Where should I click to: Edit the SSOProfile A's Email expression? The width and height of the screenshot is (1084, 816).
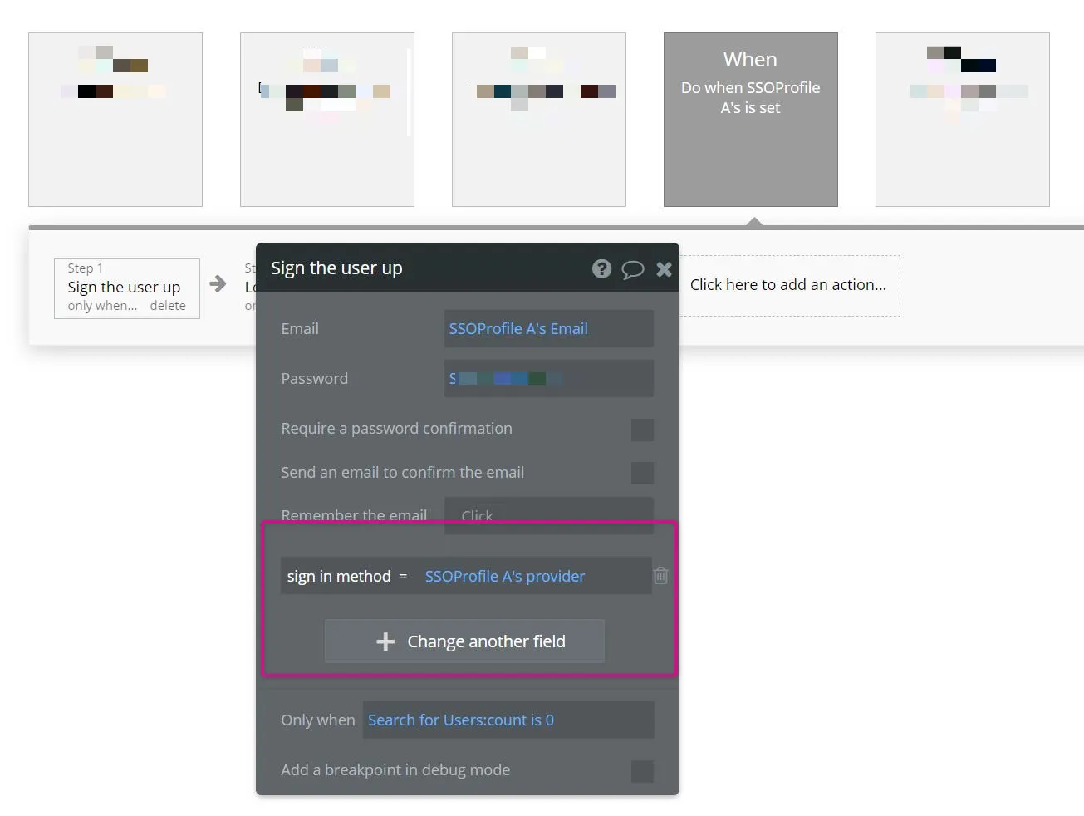tap(549, 328)
